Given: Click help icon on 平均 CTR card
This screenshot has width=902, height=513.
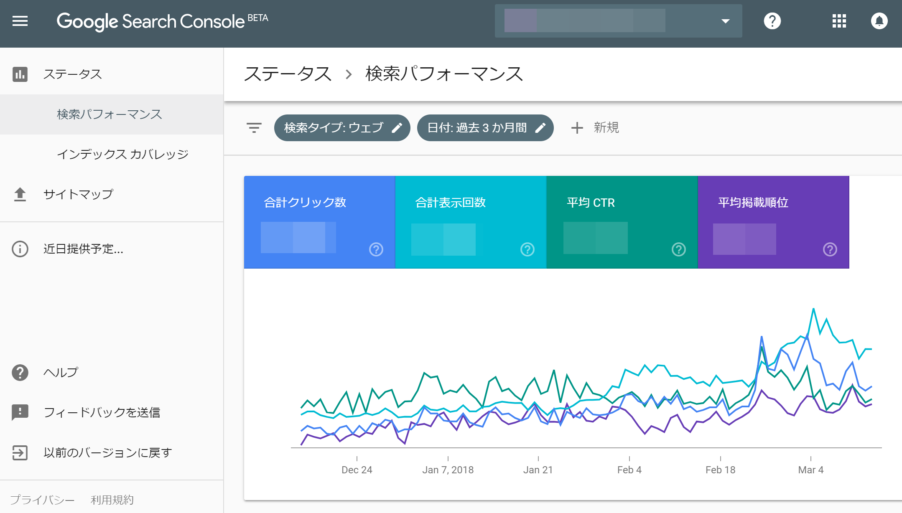Looking at the screenshot, I should coord(679,249).
